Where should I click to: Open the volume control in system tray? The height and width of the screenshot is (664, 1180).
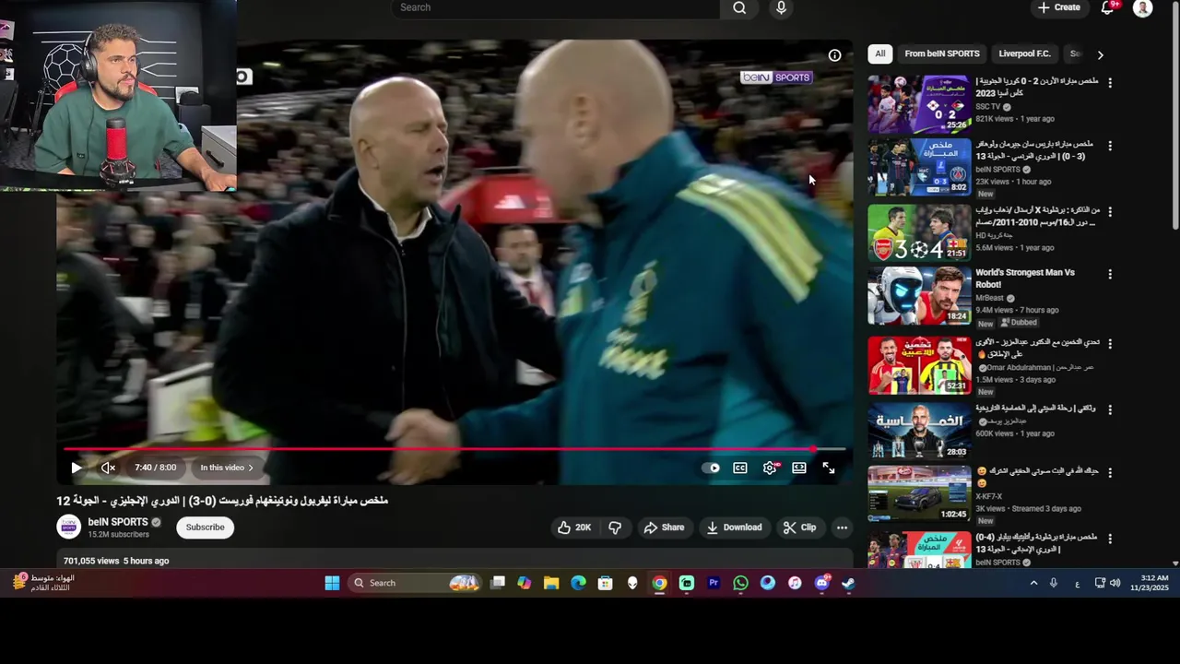point(1115,583)
